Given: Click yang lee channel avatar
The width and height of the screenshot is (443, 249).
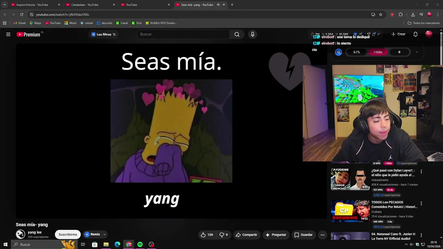Looking at the screenshot, I should click(x=20, y=234).
